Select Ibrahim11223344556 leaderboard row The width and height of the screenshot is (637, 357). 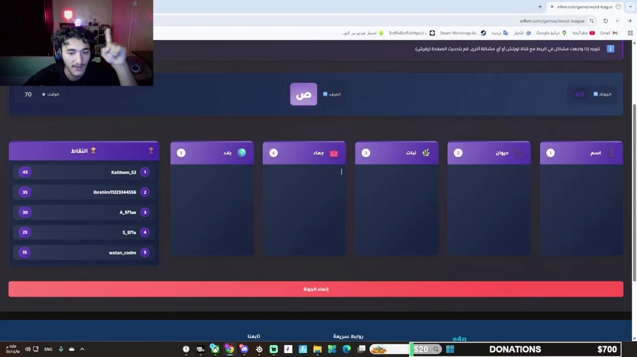(x=83, y=192)
